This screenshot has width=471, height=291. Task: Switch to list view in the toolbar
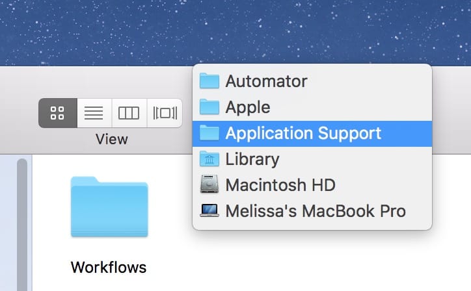coord(94,113)
